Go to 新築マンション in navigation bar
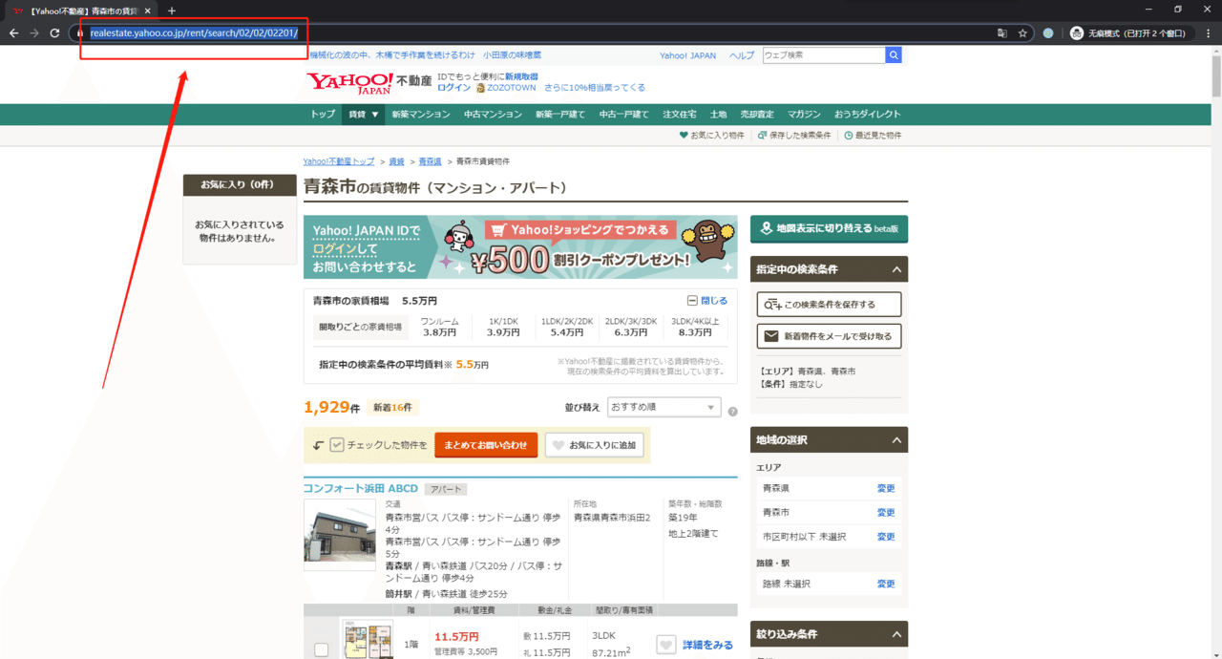The width and height of the screenshot is (1222, 659). click(x=421, y=115)
